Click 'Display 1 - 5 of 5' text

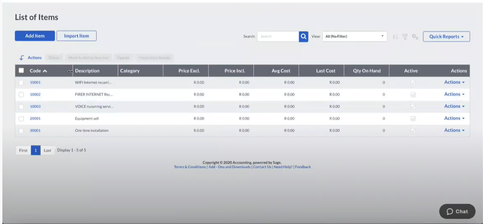pyautogui.click(x=72, y=150)
